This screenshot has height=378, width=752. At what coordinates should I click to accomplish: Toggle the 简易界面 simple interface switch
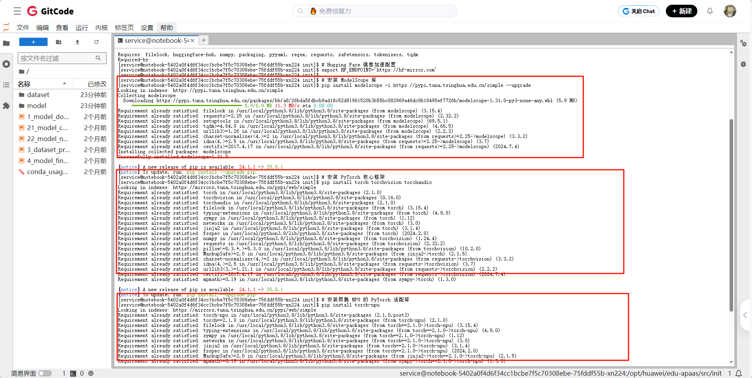pos(45,373)
